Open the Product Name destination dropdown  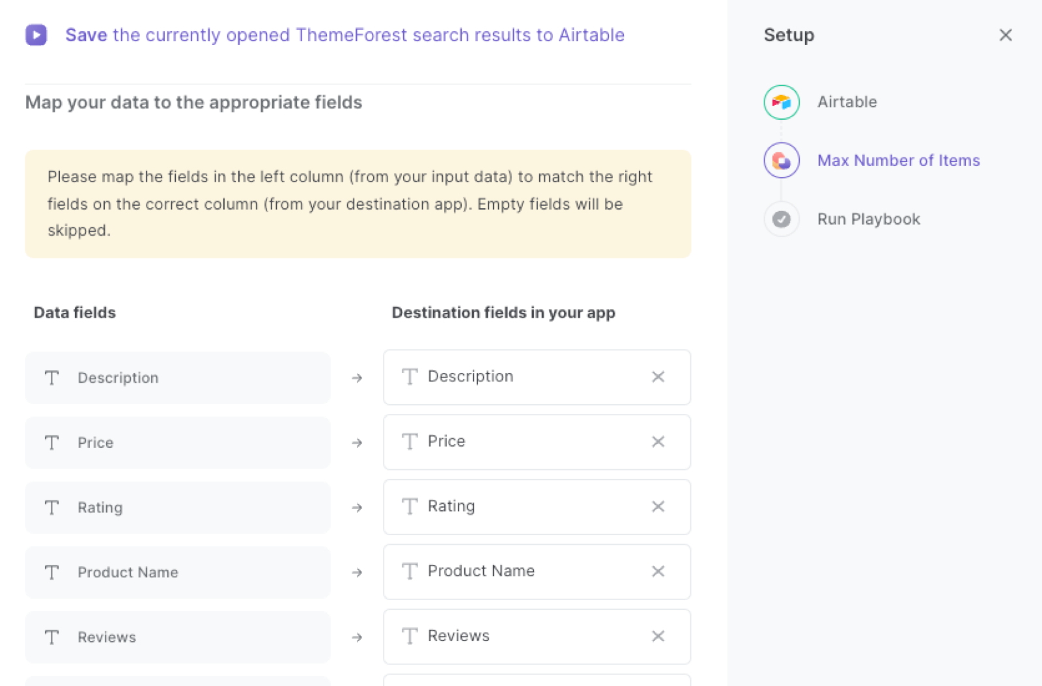(537, 571)
